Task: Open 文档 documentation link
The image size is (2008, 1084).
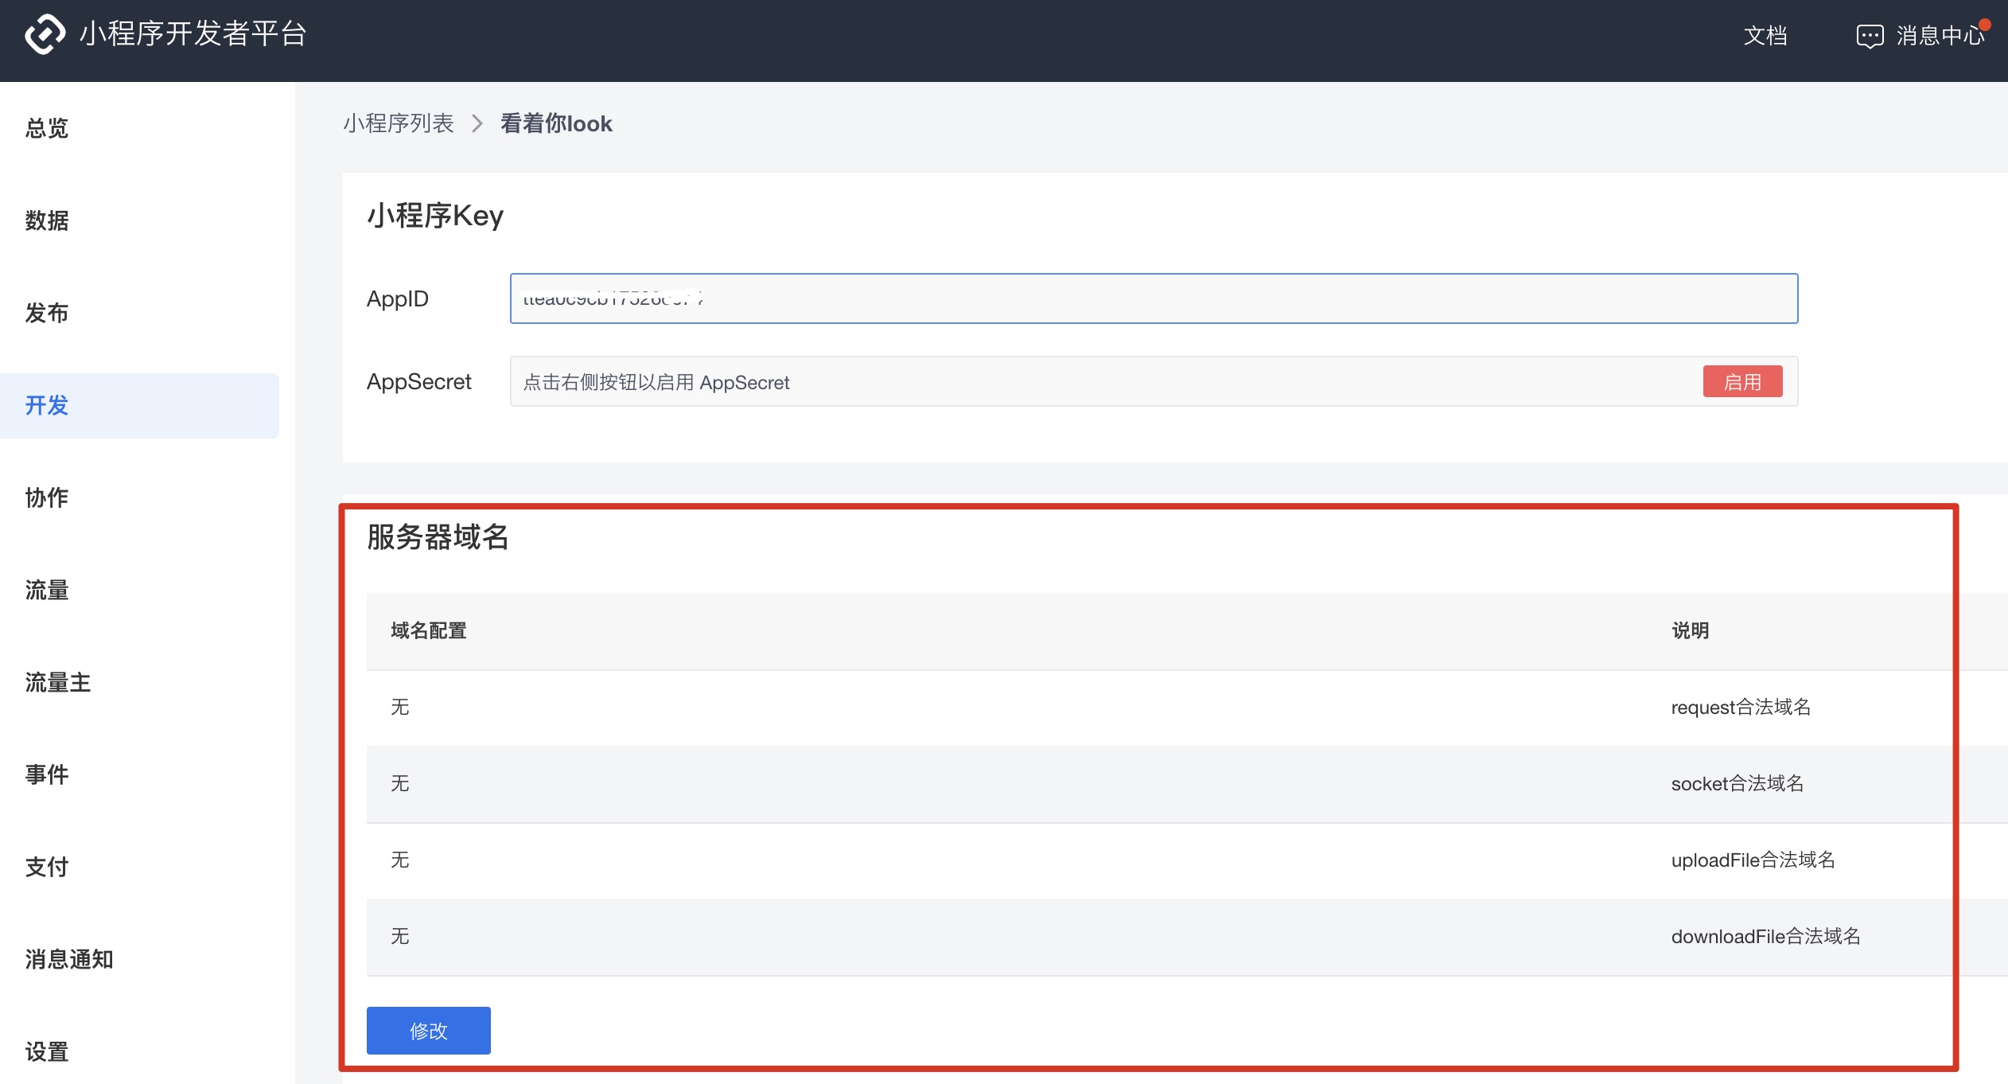Action: [1765, 36]
